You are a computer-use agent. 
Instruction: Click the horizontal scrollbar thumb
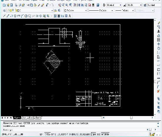click(x=131, y=118)
